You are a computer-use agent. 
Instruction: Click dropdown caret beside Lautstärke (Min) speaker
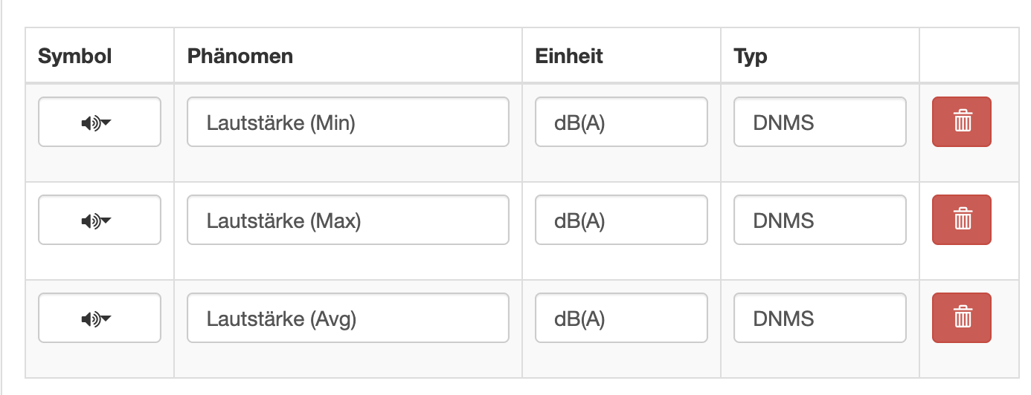pos(106,123)
